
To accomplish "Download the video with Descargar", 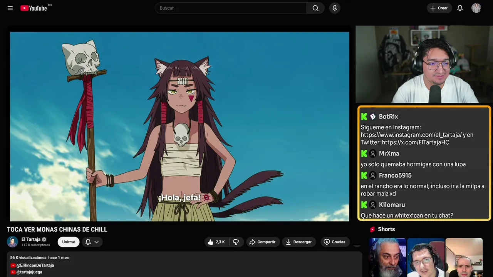I will coord(299,242).
